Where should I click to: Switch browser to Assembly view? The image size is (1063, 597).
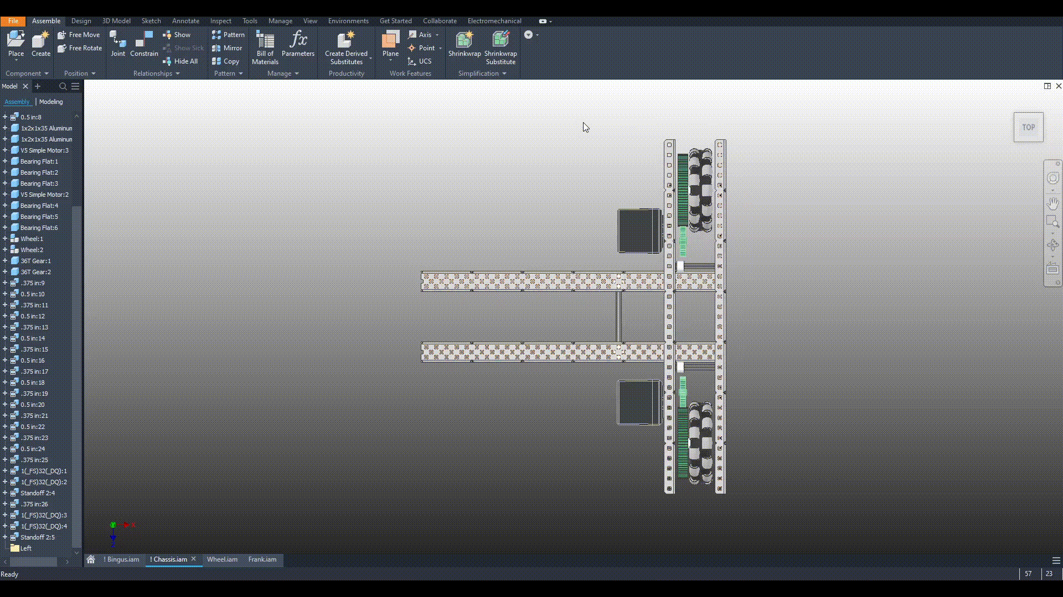(17, 102)
